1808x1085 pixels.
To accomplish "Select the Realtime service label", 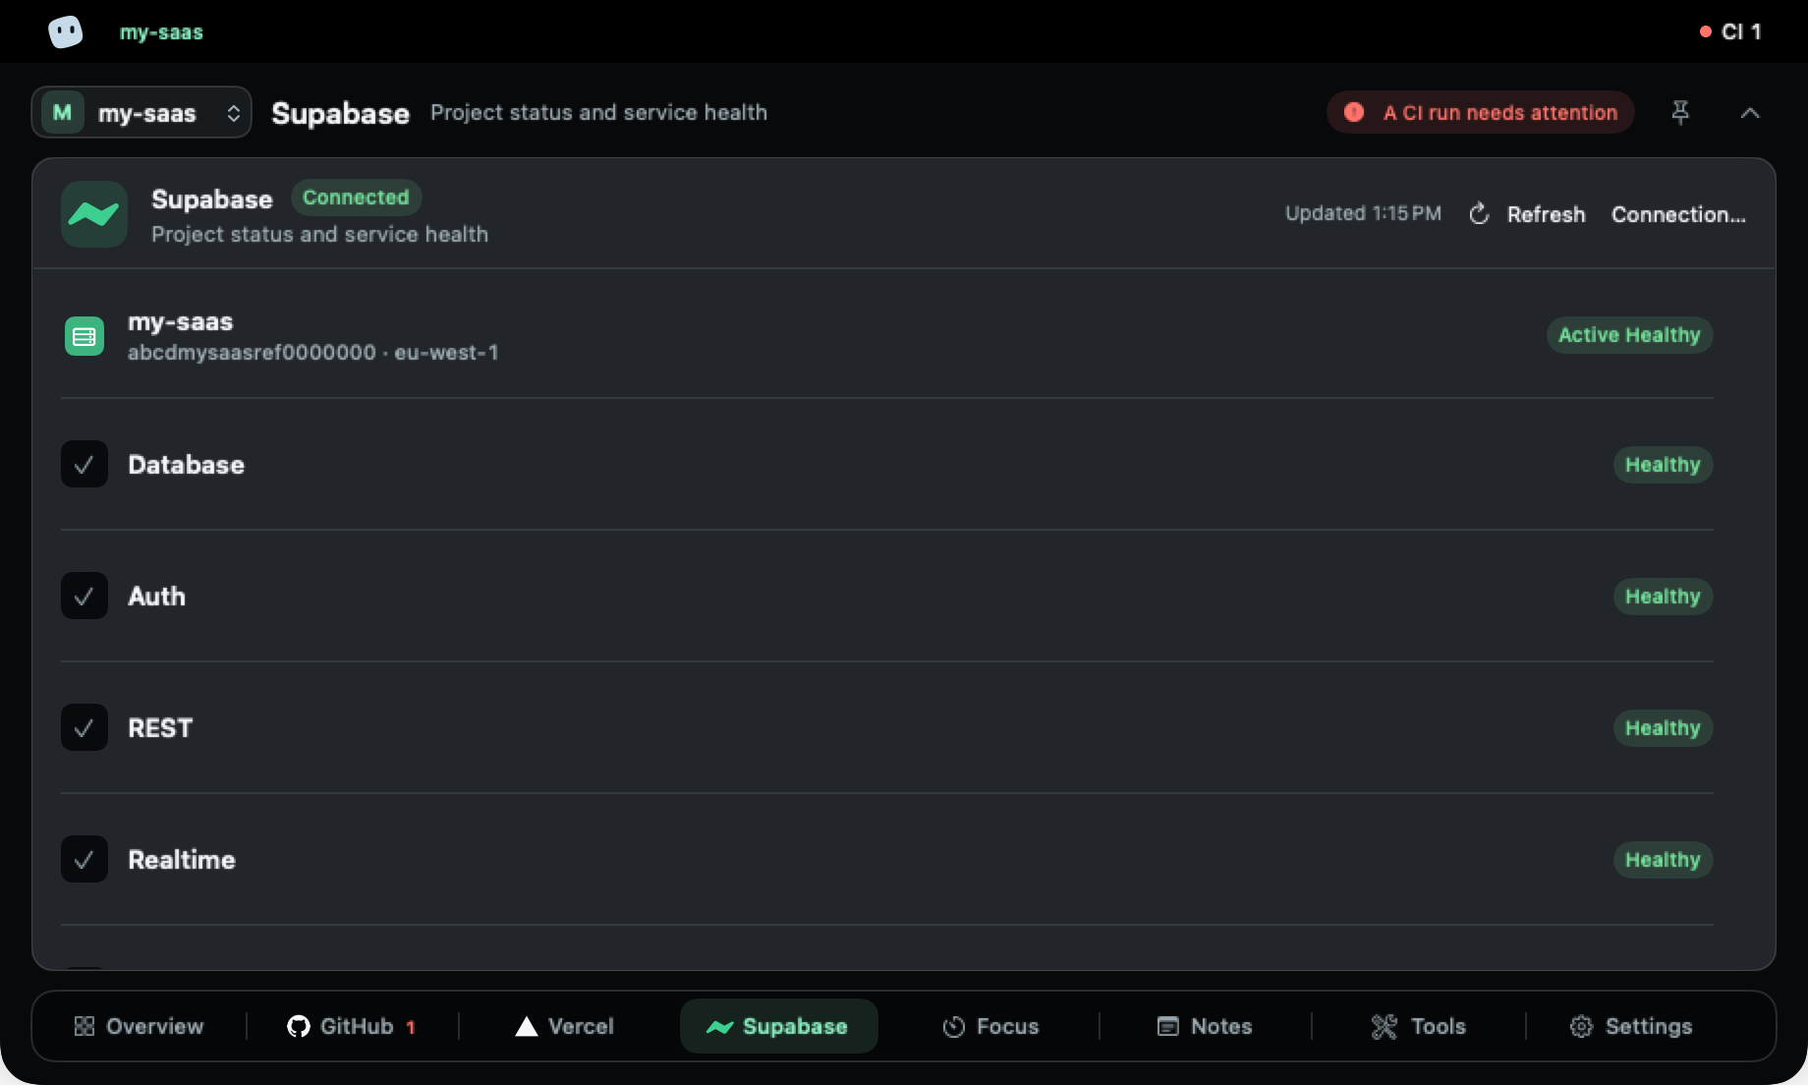I will point(182,860).
